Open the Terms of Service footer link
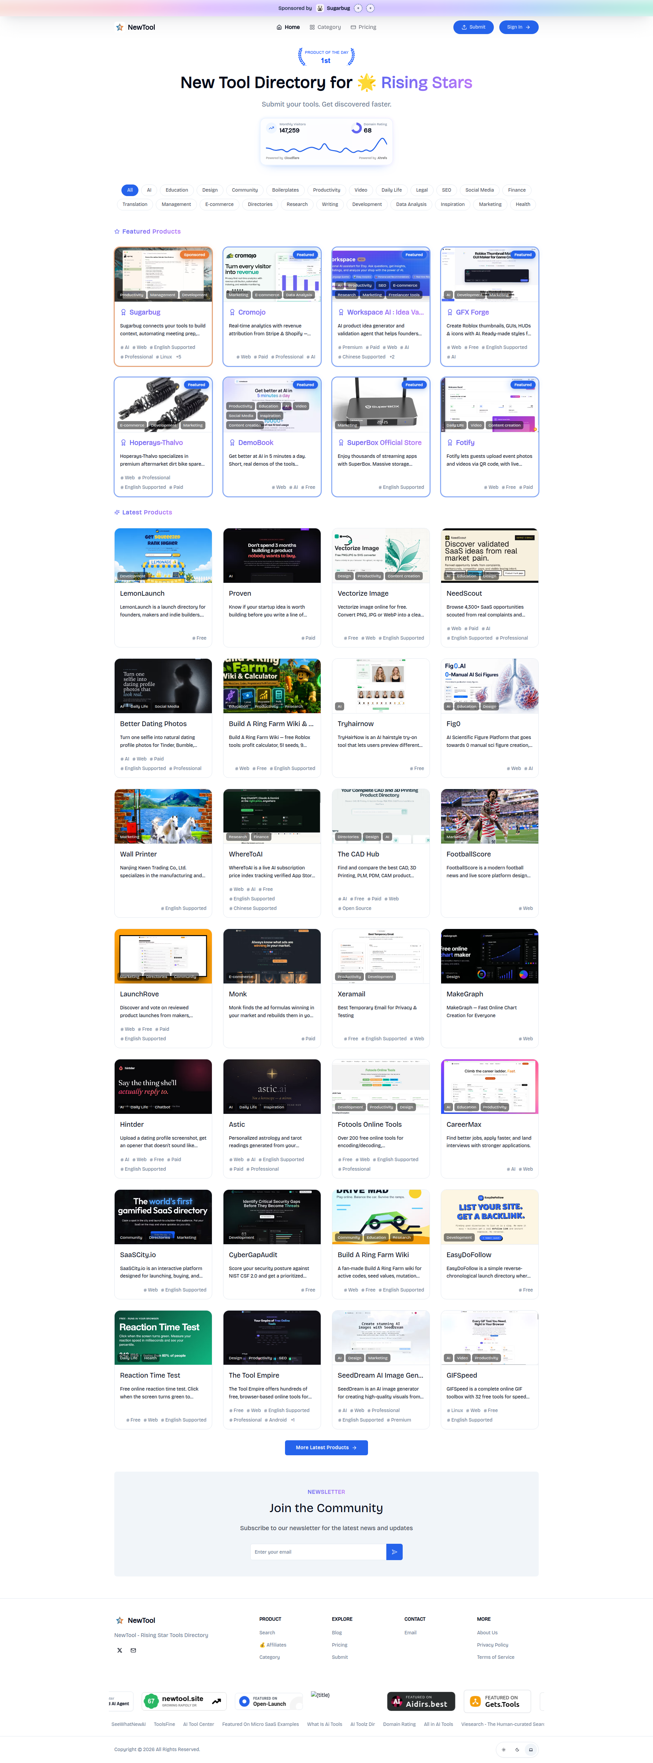Screen dimensions: 653x1763 coord(496,1657)
